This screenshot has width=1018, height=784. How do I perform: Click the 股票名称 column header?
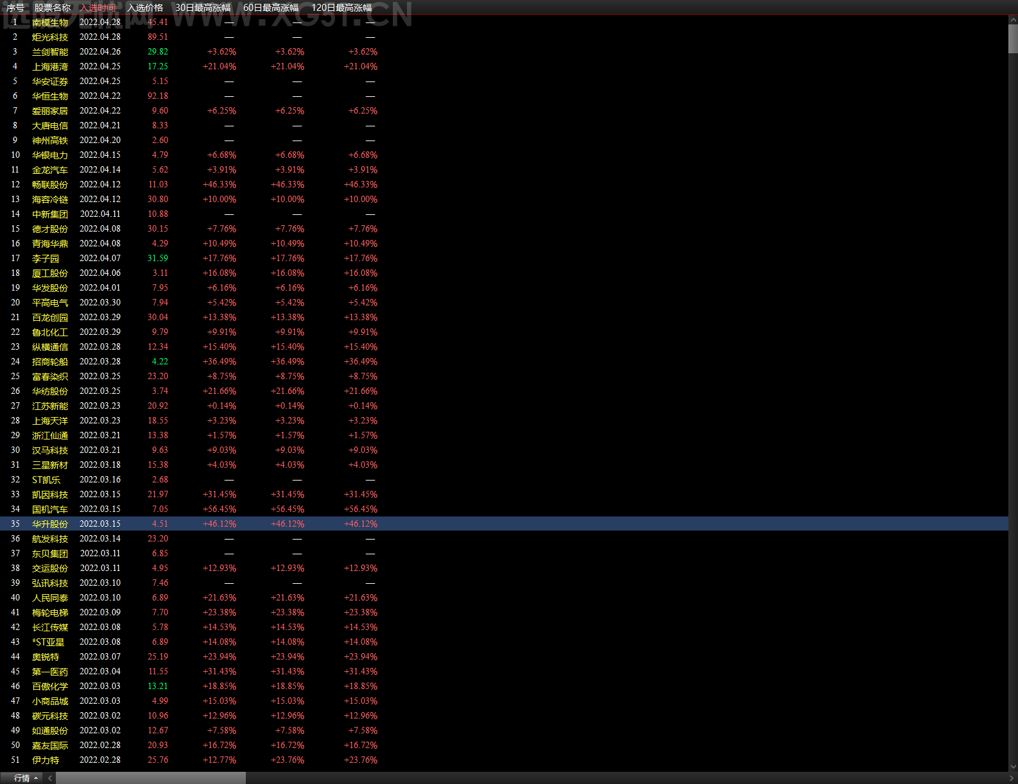click(x=53, y=8)
